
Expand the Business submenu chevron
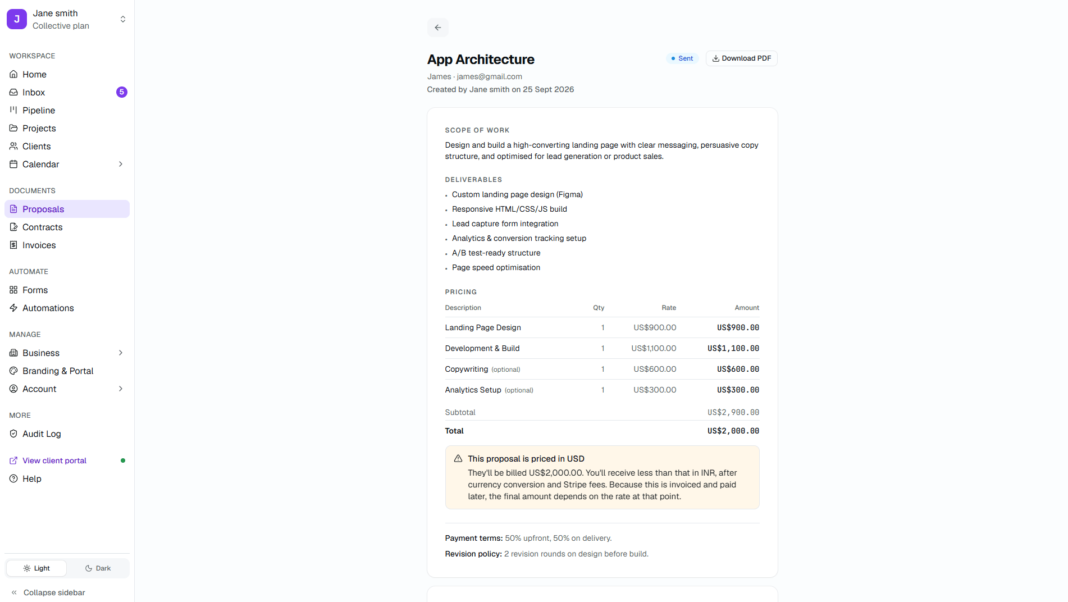(x=121, y=353)
